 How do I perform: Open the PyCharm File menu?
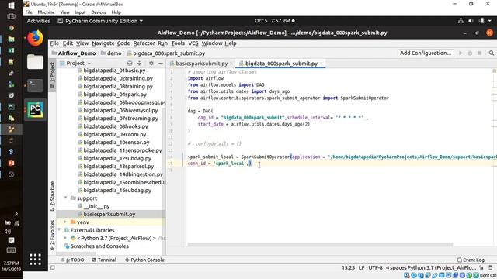(54, 43)
